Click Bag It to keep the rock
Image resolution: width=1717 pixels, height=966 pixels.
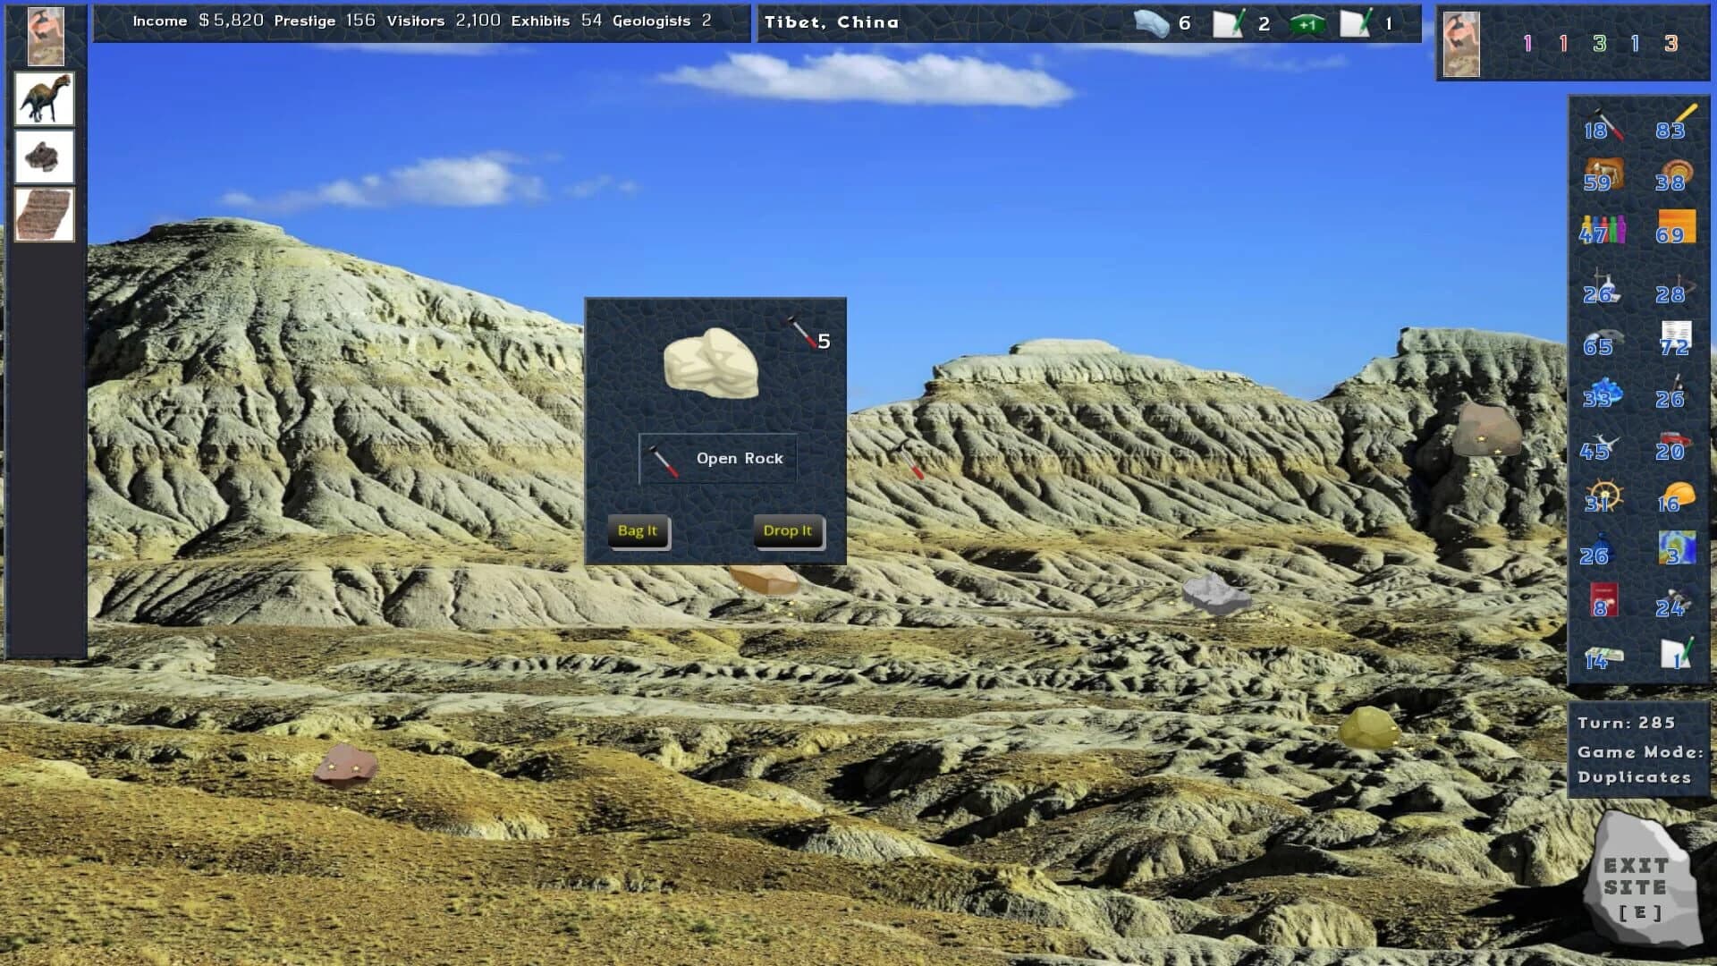[639, 531]
